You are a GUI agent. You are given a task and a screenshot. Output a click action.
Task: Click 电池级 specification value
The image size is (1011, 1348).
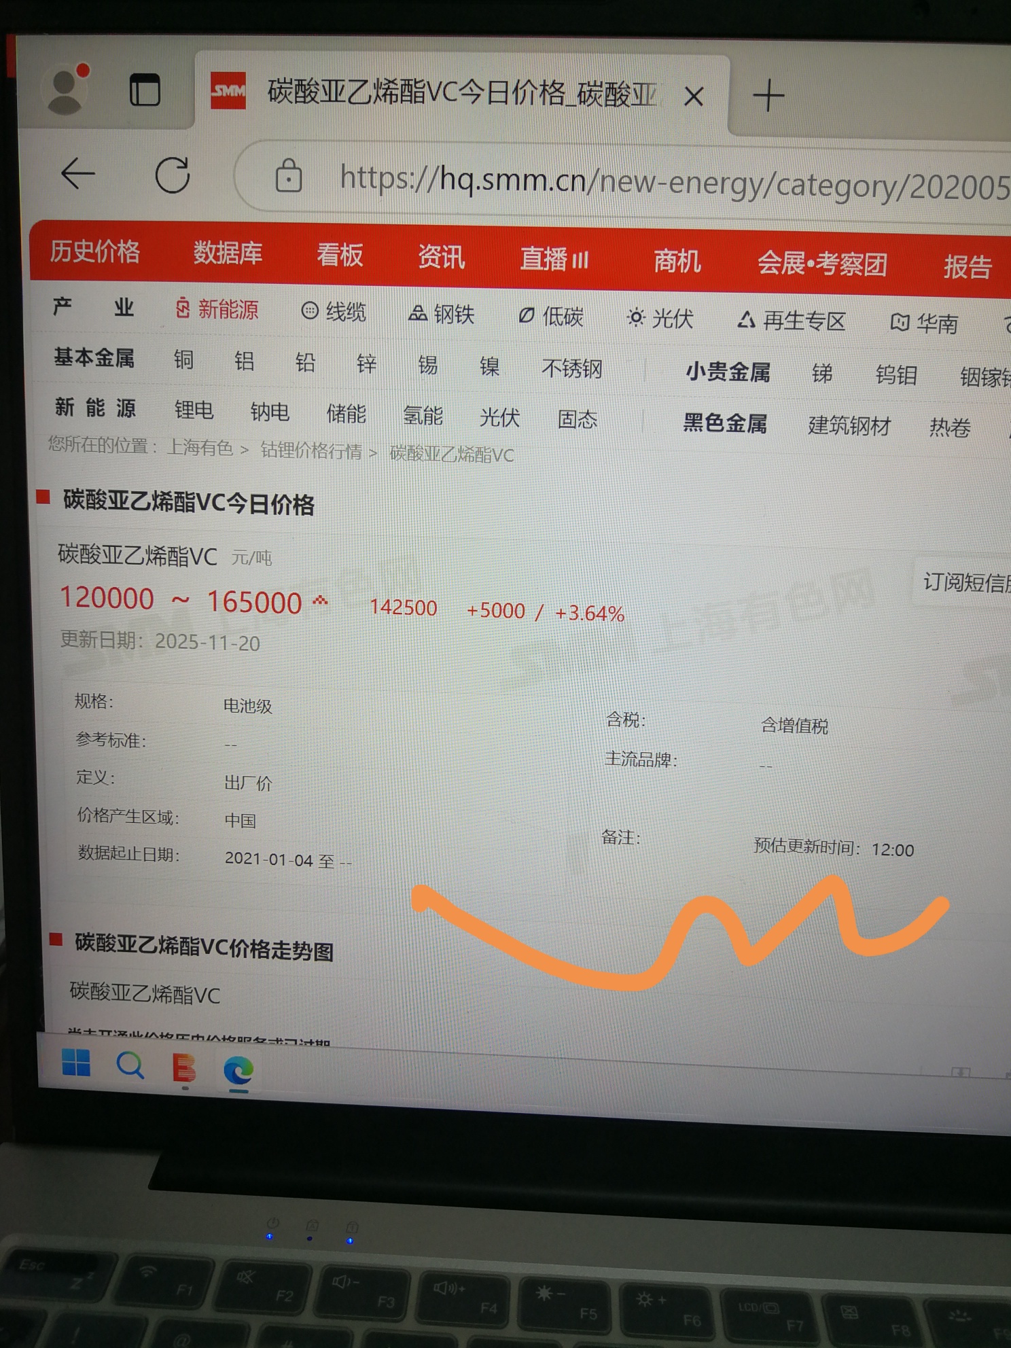248,706
